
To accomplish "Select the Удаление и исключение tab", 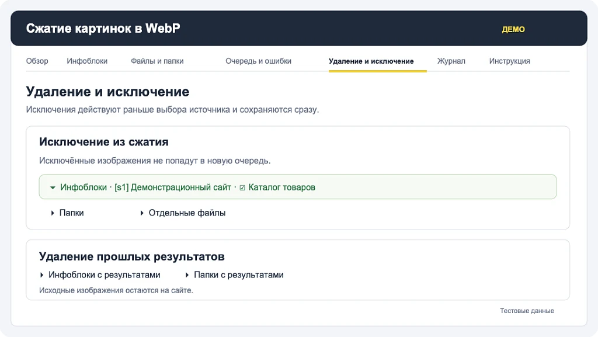I will pos(371,61).
